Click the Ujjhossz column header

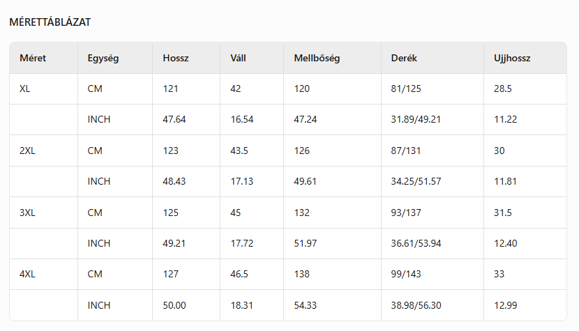click(x=507, y=59)
